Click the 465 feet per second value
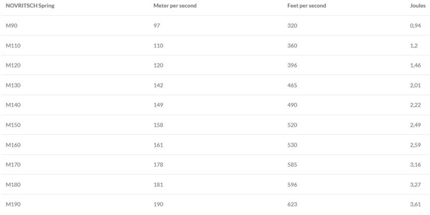Image resolution: width=430 pixels, height=215 pixels. (x=292, y=85)
